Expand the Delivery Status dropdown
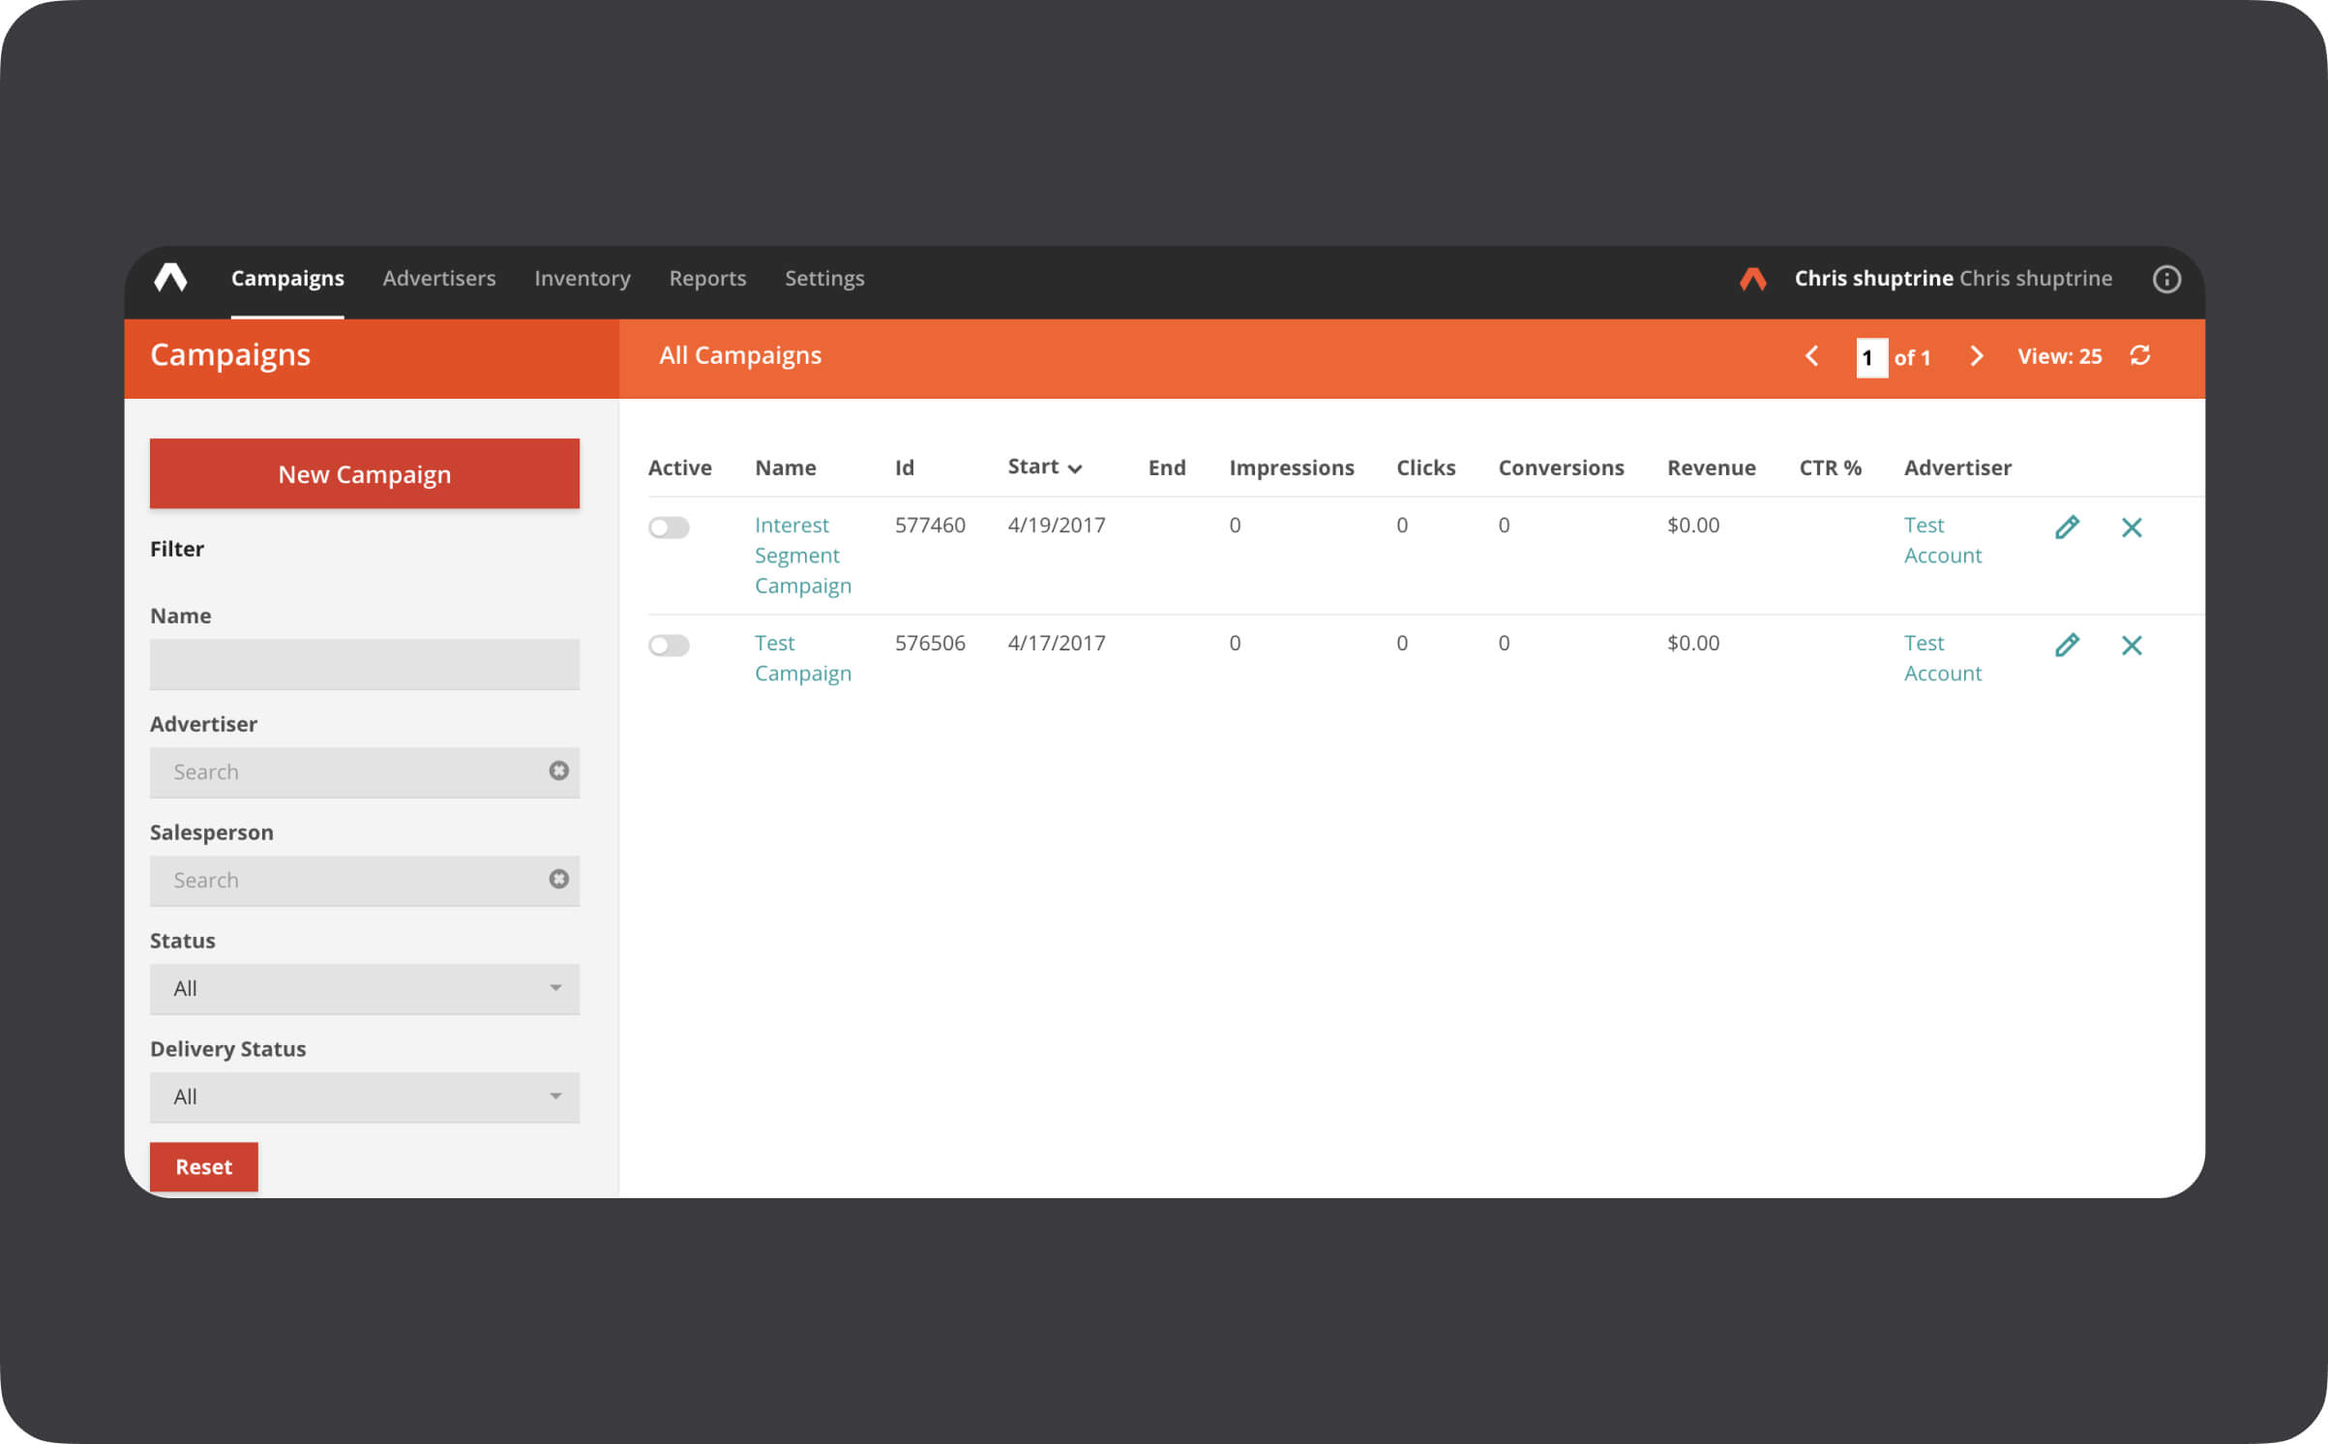This screenshot has width=2328, height=1444. [364, 1097]
